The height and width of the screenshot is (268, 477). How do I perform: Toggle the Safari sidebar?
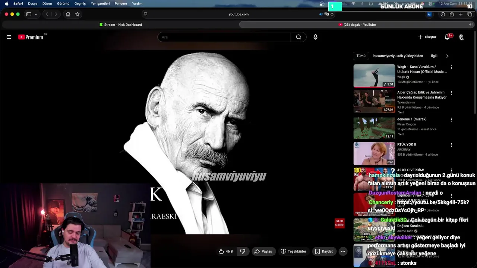click(x=29, y=14)
